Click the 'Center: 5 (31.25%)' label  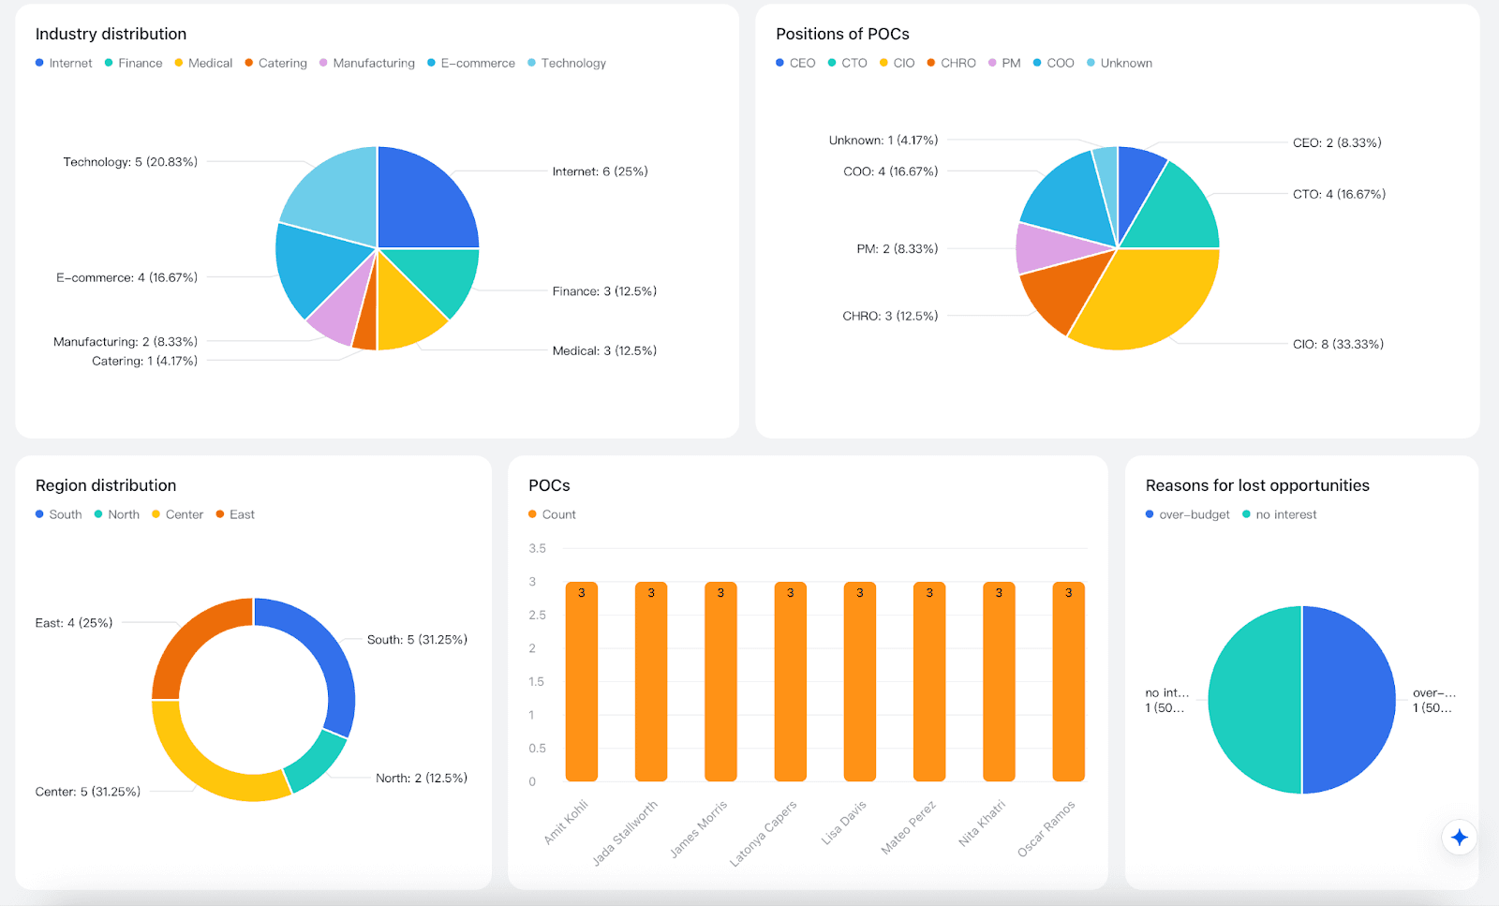[x=88, y=792]
